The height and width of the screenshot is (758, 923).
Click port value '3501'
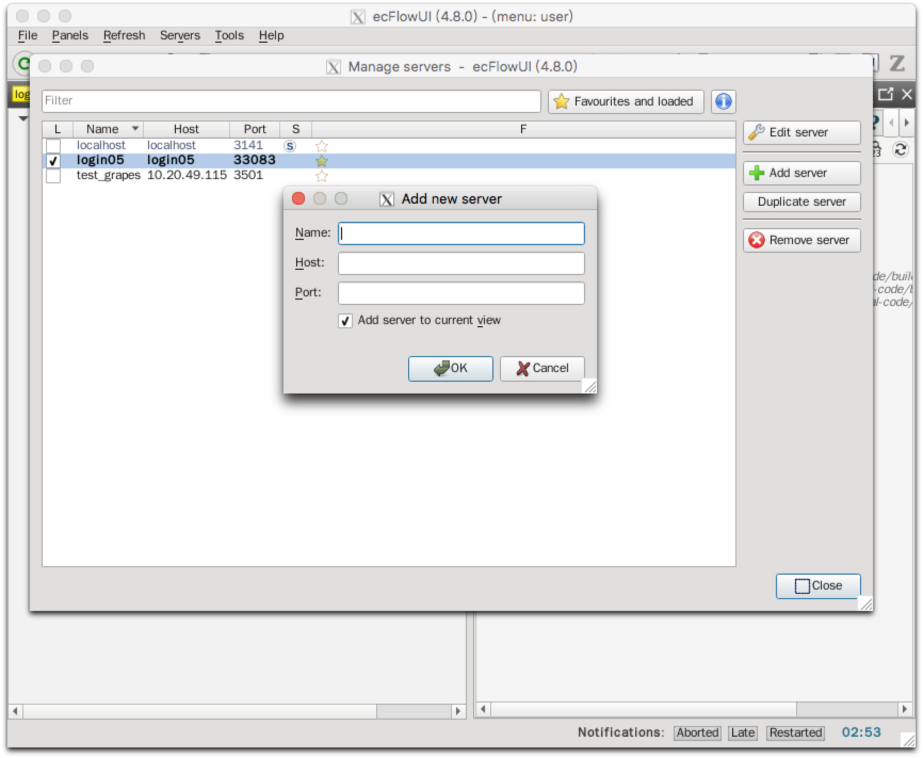248,175
